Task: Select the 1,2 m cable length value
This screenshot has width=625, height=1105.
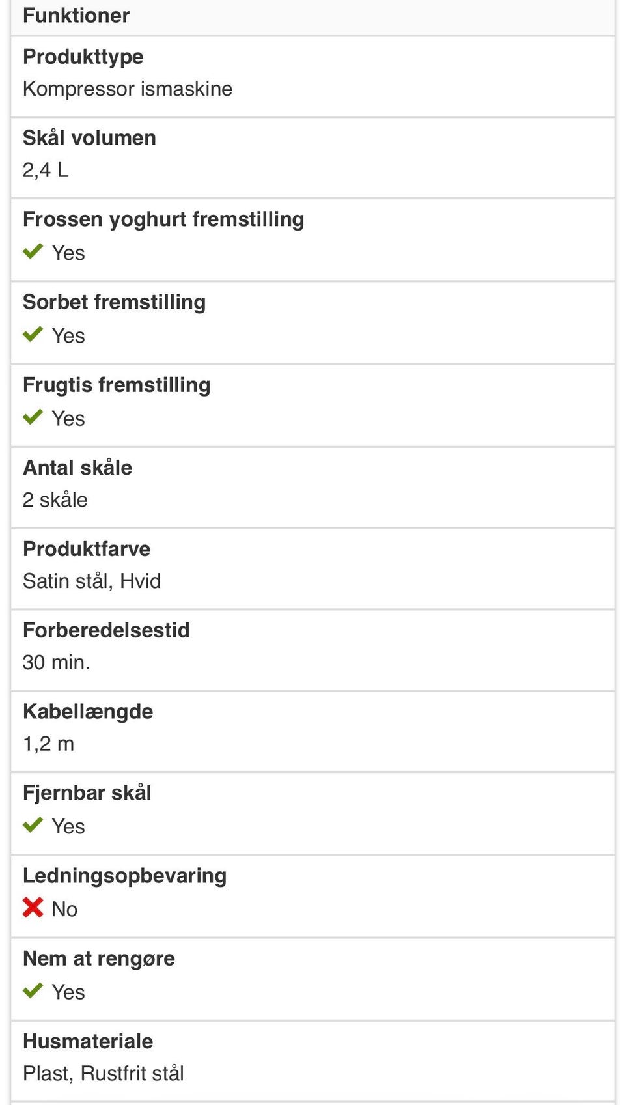Action: (49, 744)
